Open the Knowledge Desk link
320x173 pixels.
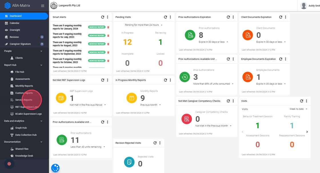point(24,156)
